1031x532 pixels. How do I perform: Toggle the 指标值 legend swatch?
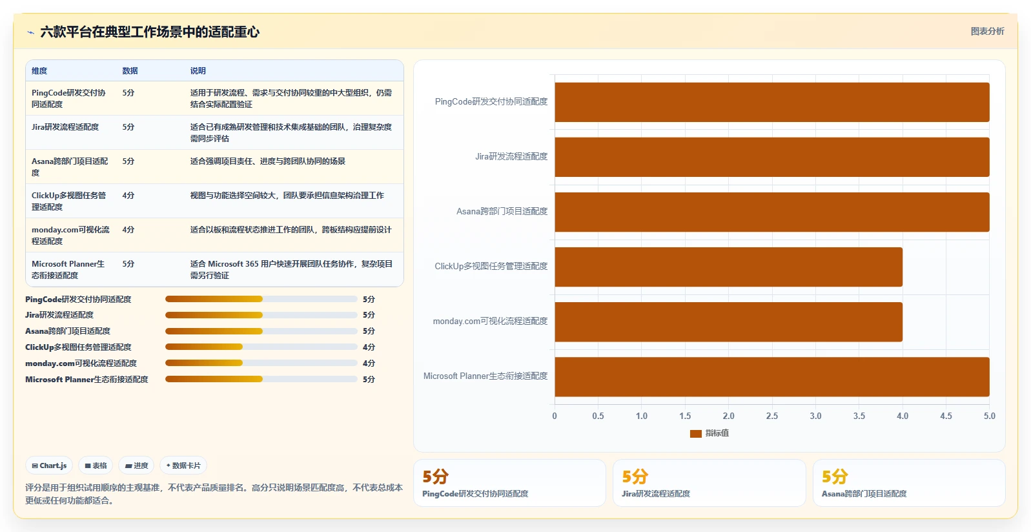pyautogui.click(x=695, y=433)
